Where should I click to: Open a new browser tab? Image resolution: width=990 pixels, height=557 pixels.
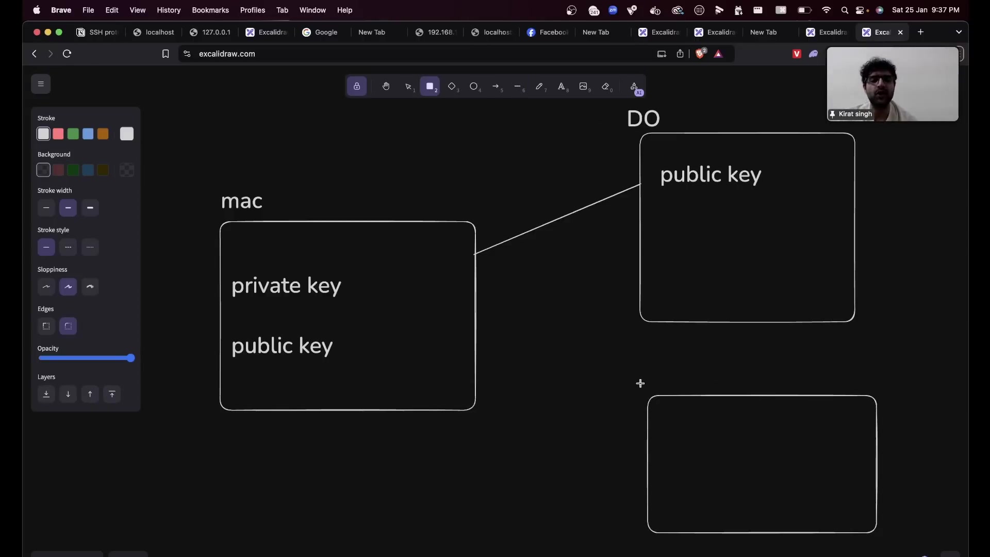click(x=921, y=32)
